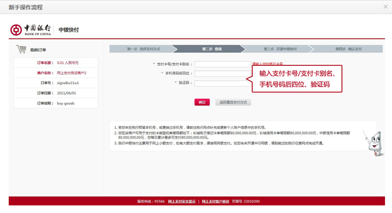The height and width of the screenshot is (213, 392).
Task: Click order description buy goods
Action: coord(66,103)
